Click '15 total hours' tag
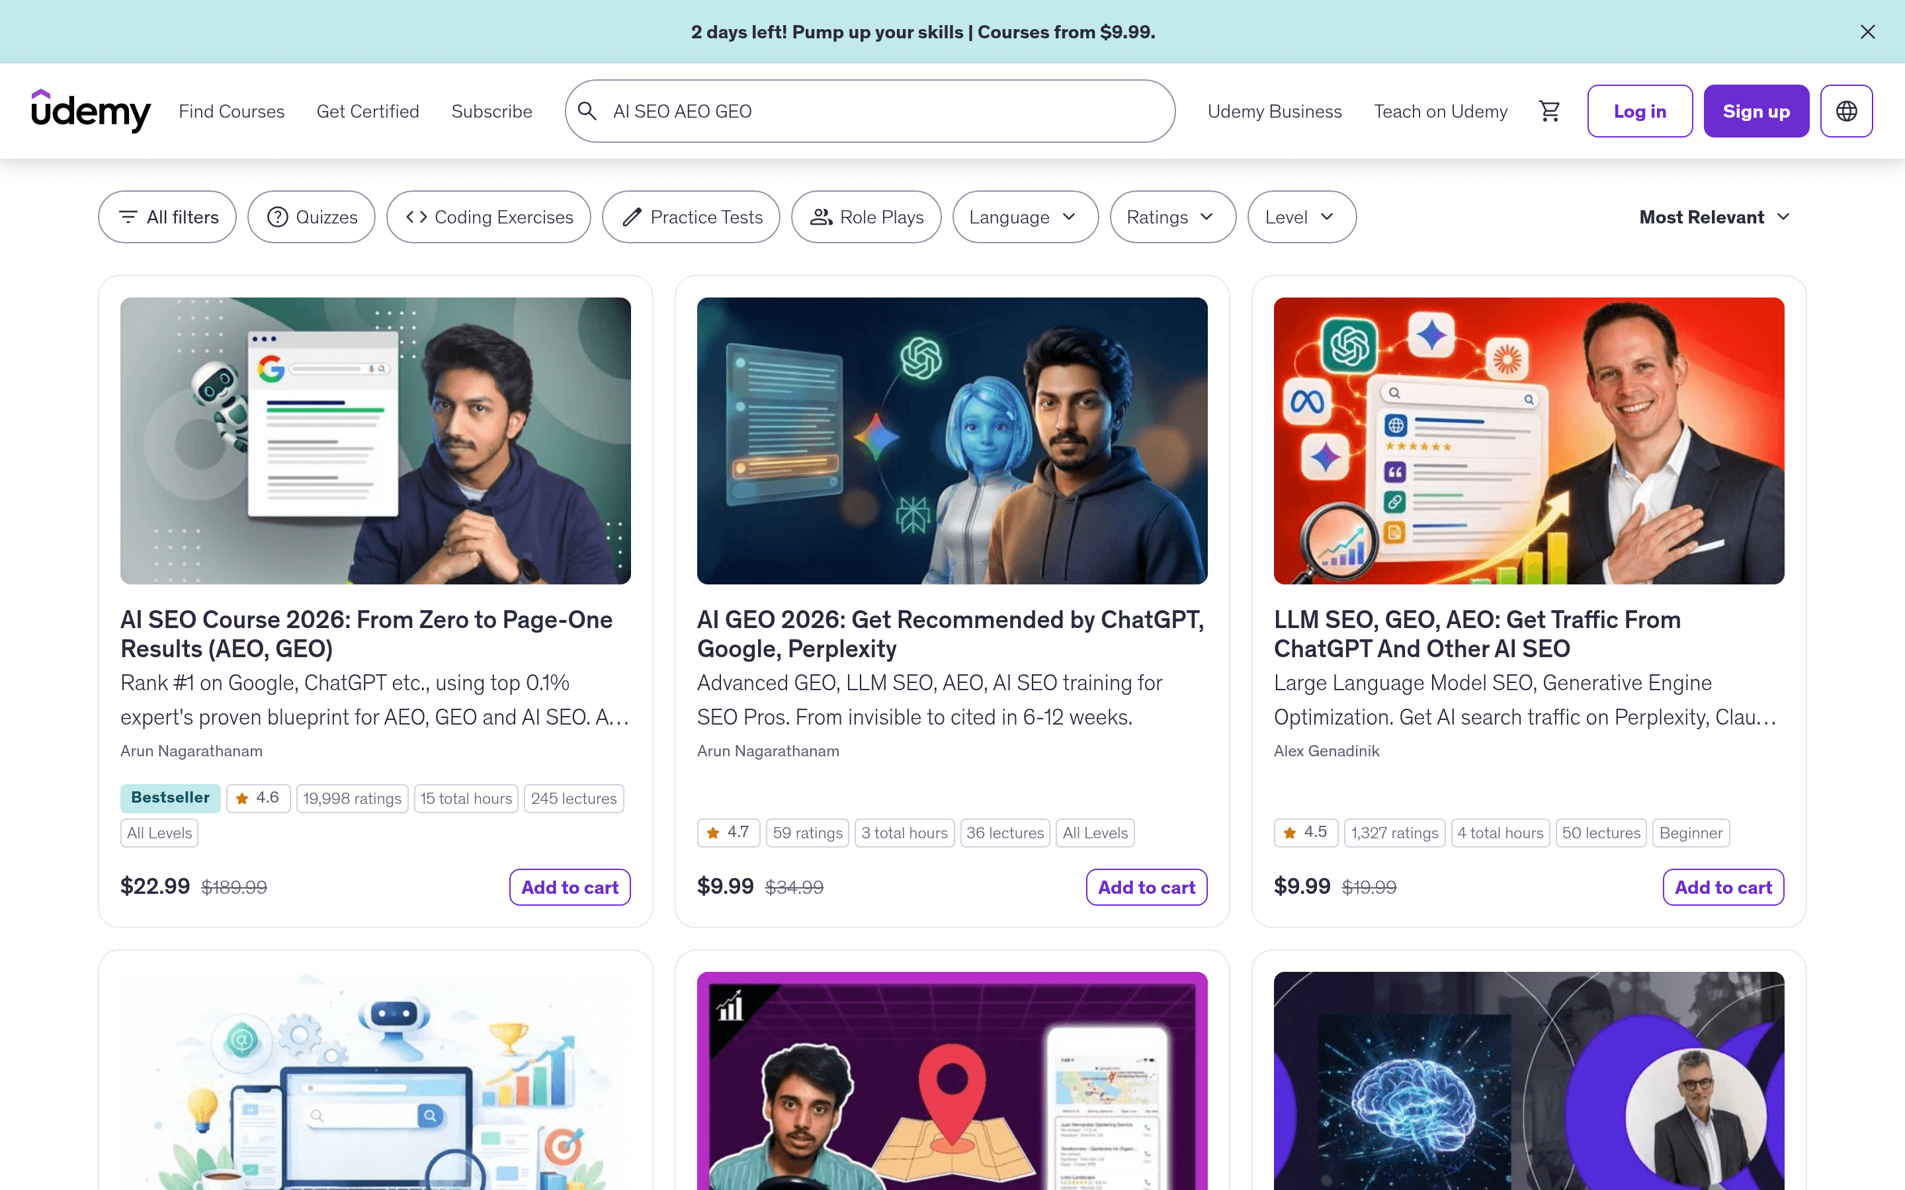This screenshot has height=1190, width=1905. point(466,798)
